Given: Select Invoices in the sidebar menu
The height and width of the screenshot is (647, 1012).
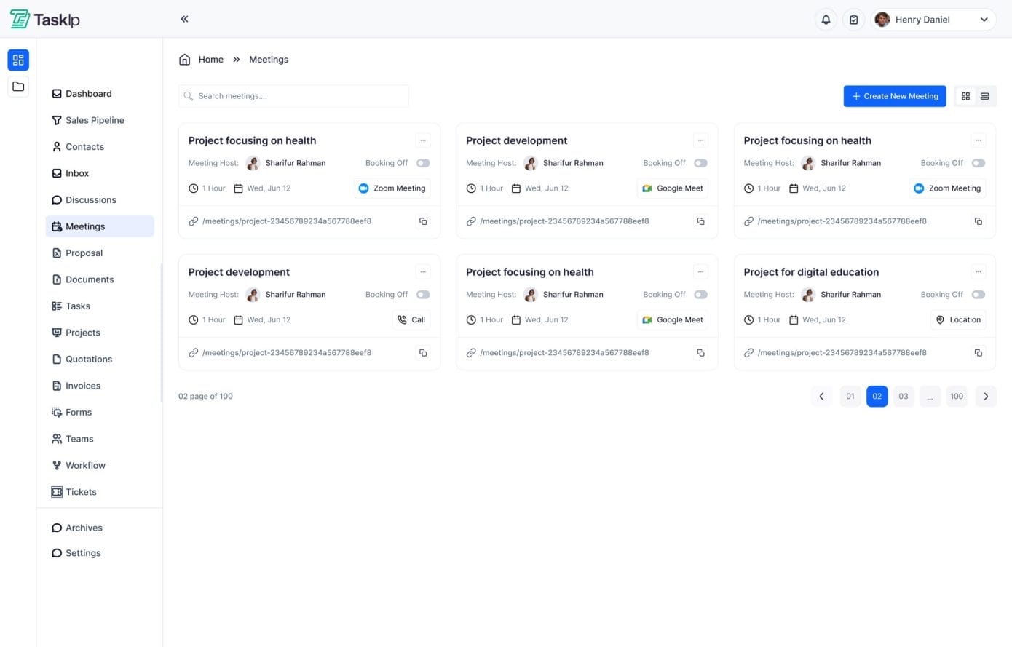Looking at the screenshot, I should pos(83,386).
